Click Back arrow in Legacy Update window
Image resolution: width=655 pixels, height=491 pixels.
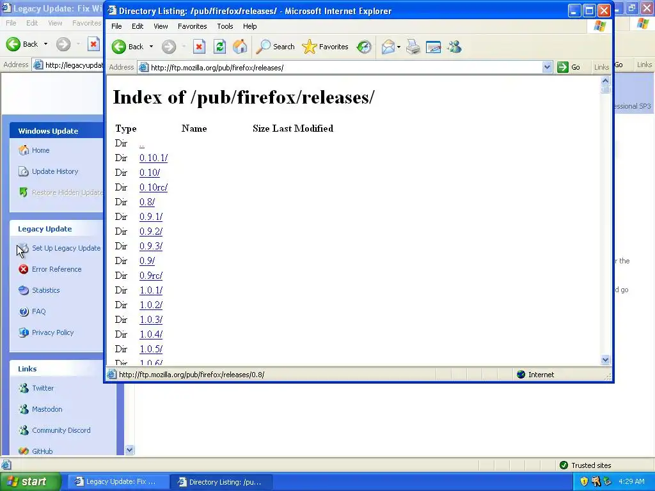tap(13, 44)
